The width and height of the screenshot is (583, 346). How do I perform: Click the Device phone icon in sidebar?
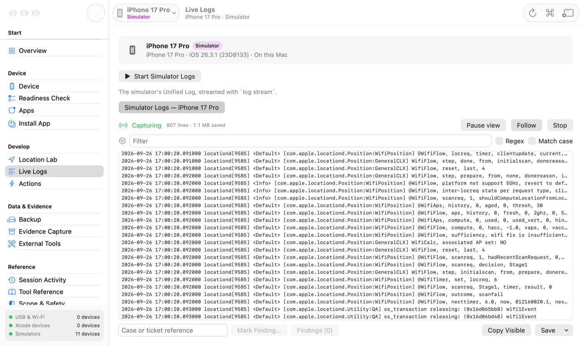tap(12, 86)
